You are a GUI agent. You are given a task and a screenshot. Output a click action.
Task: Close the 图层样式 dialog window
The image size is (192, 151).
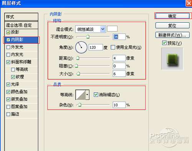click(x=189, y=3)
